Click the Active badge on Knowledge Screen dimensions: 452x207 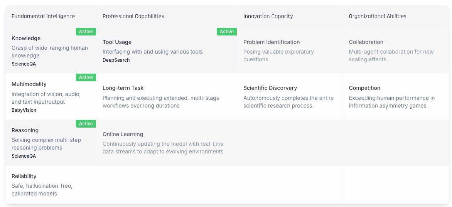pyautogui.click(x=86, y=32)
